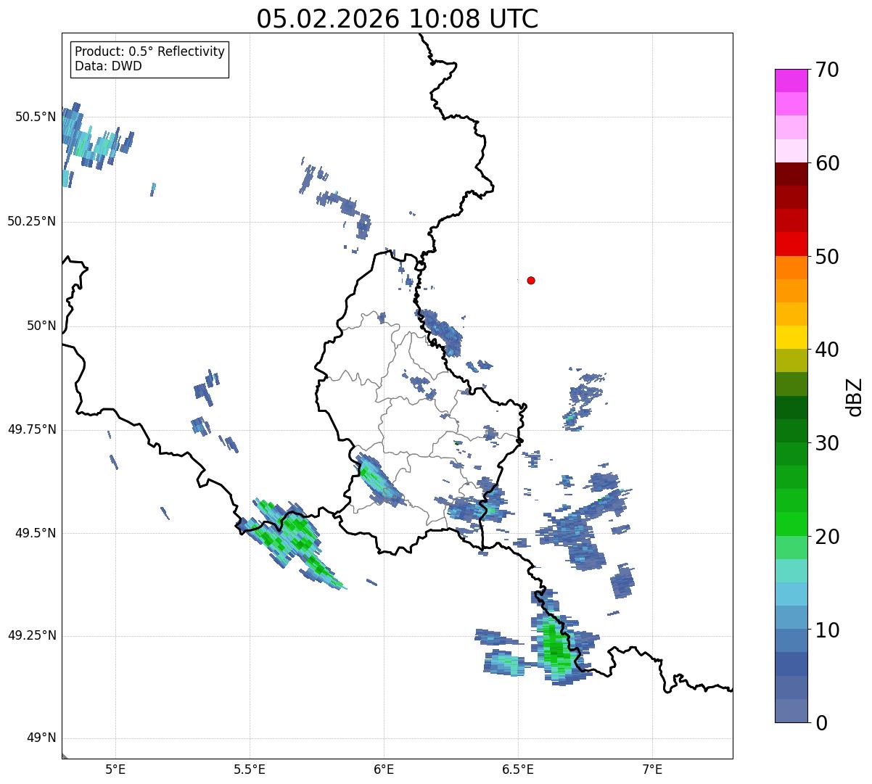Click the latitude label 49.25°N
872x784 pixels.
(x=31, y=636)
